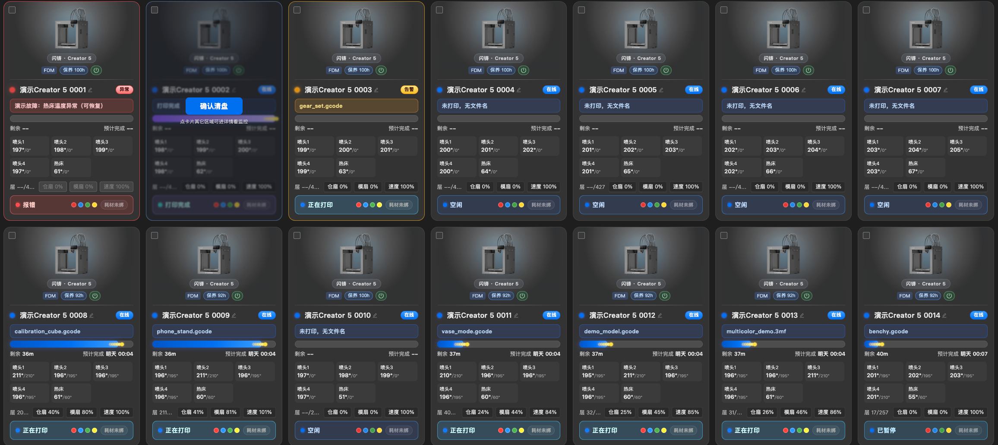Screen dimensions: 998x445
Task: Click power icon on 演示Creator 5 0003 card
Action: coord(381,70)
